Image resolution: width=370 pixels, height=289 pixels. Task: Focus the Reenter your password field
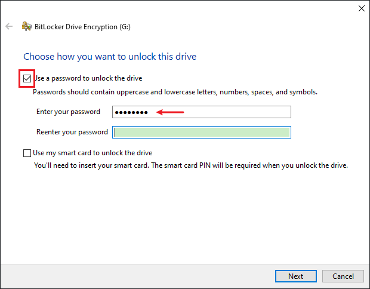tap(202, 132)
